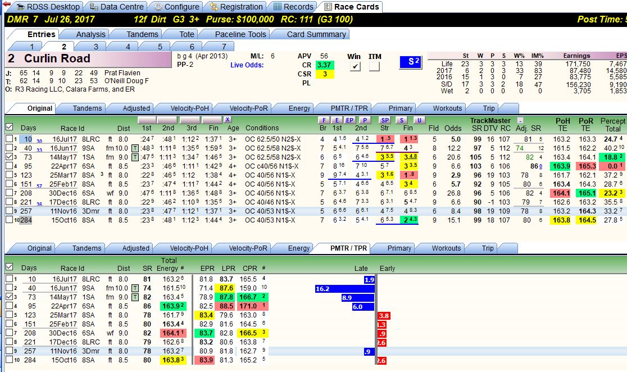The width and height of the screenshot is (627, 372).
Task: Click the Curlin Road horse name header
Action: [89, 59]
